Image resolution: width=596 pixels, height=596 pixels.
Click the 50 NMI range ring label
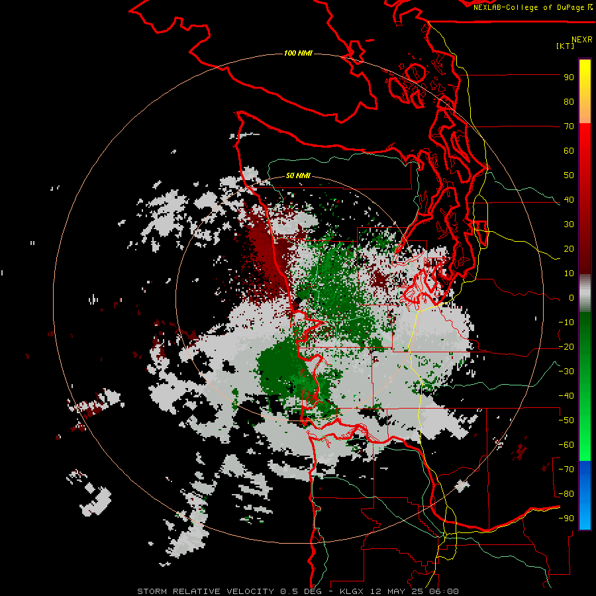tap(298, 175)
